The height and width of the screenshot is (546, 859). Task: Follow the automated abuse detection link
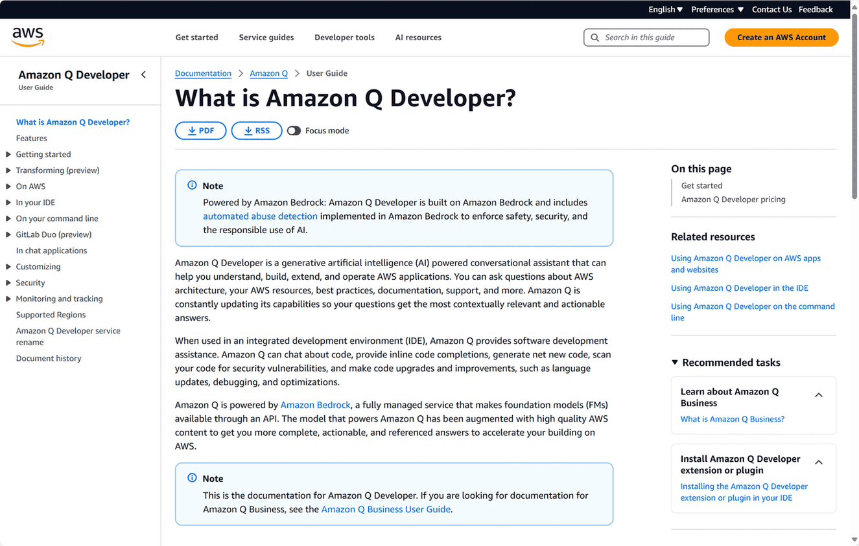pyautogui.click(x=260, y=216)
